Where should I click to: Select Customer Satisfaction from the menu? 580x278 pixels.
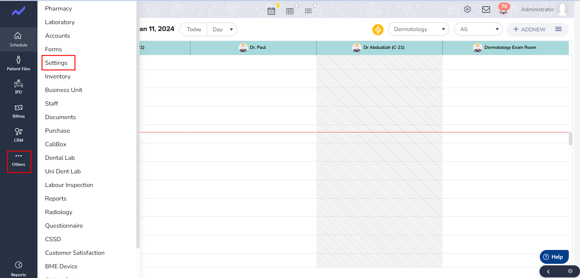coord(75,253)
